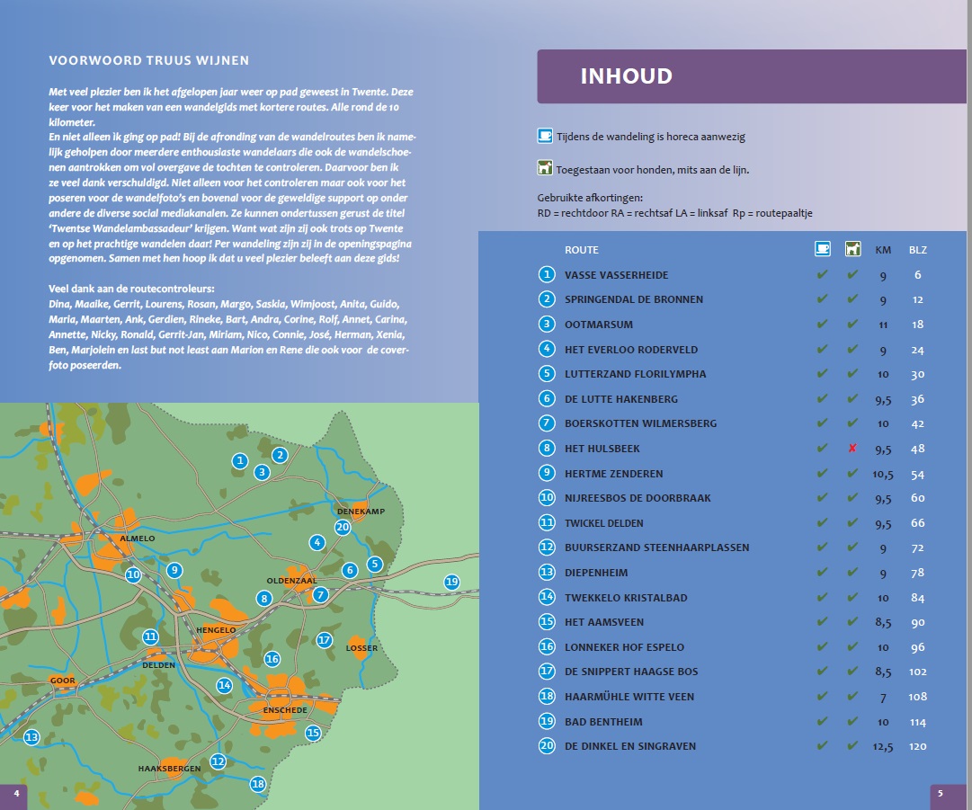Click page number 114 for Bad Bentheim
The image size is (972, 810).
(x=917, y=722)
